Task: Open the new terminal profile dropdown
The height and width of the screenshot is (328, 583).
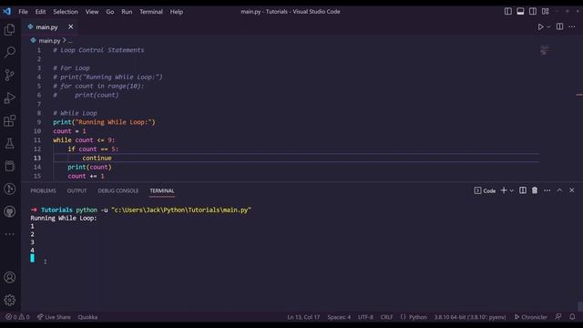Action: pyautogui.click(x=512, y=190)
